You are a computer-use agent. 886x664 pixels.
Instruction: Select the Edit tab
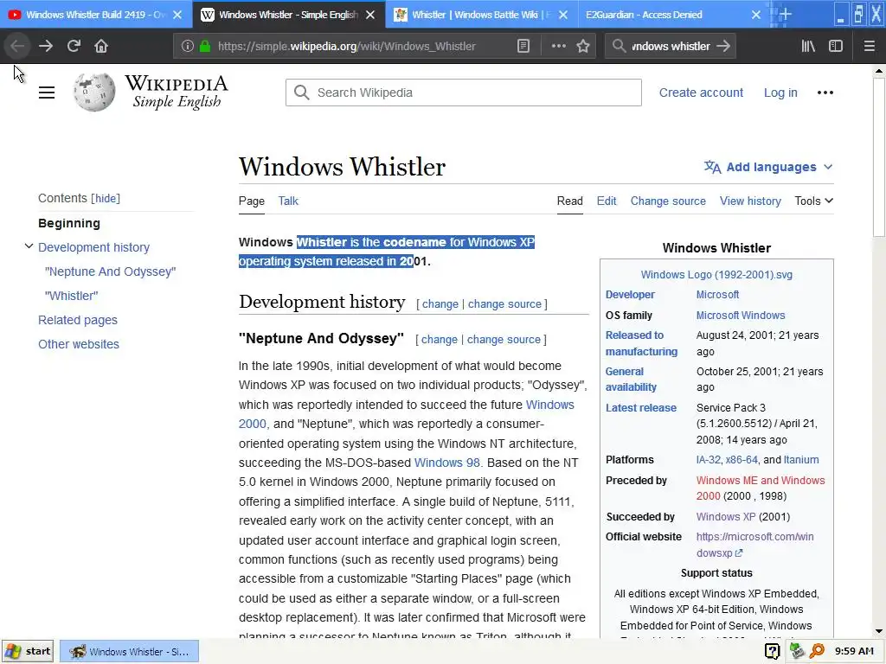tap(607, 201)
